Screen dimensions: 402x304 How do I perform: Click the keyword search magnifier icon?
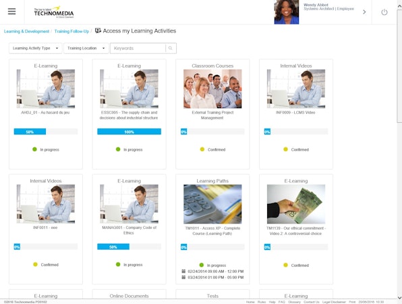click(x=171, y=48)
